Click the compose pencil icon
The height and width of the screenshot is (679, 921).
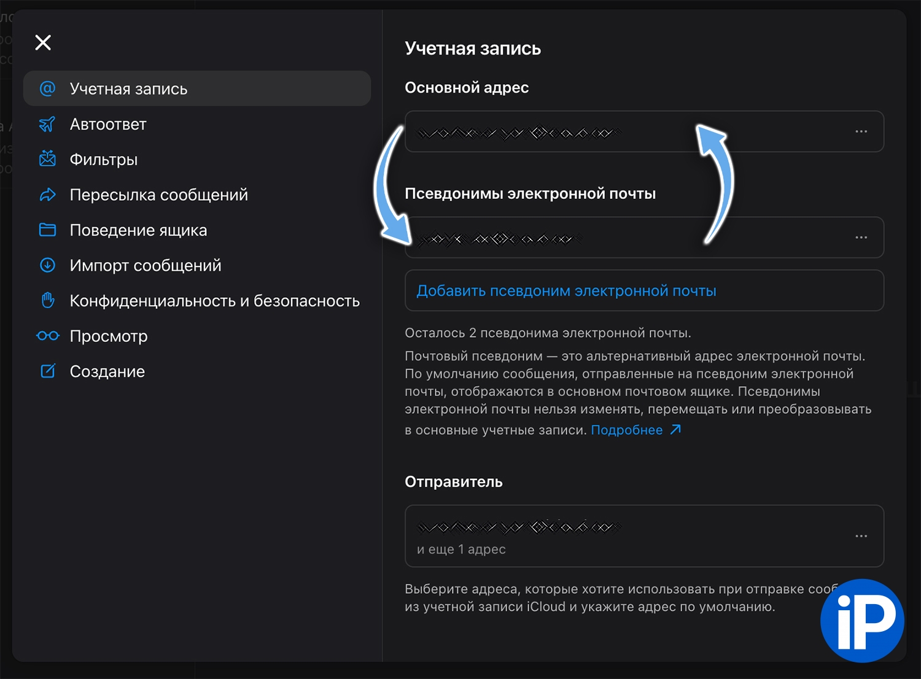pos(47,371)
